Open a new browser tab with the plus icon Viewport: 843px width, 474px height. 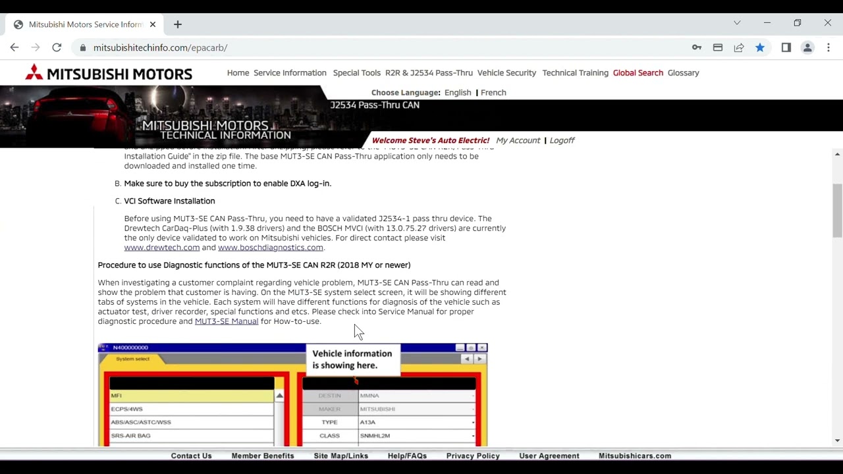pyautogui.click(x=178, y=24)
